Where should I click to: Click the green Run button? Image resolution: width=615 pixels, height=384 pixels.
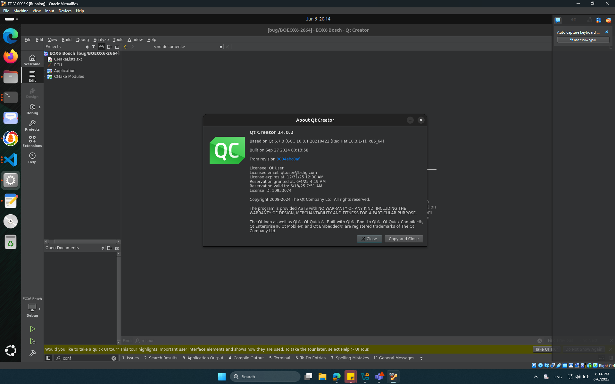point(32,329)
